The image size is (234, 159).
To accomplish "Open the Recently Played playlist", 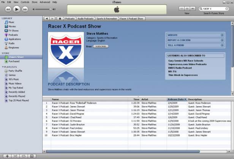I will [15, 96].
